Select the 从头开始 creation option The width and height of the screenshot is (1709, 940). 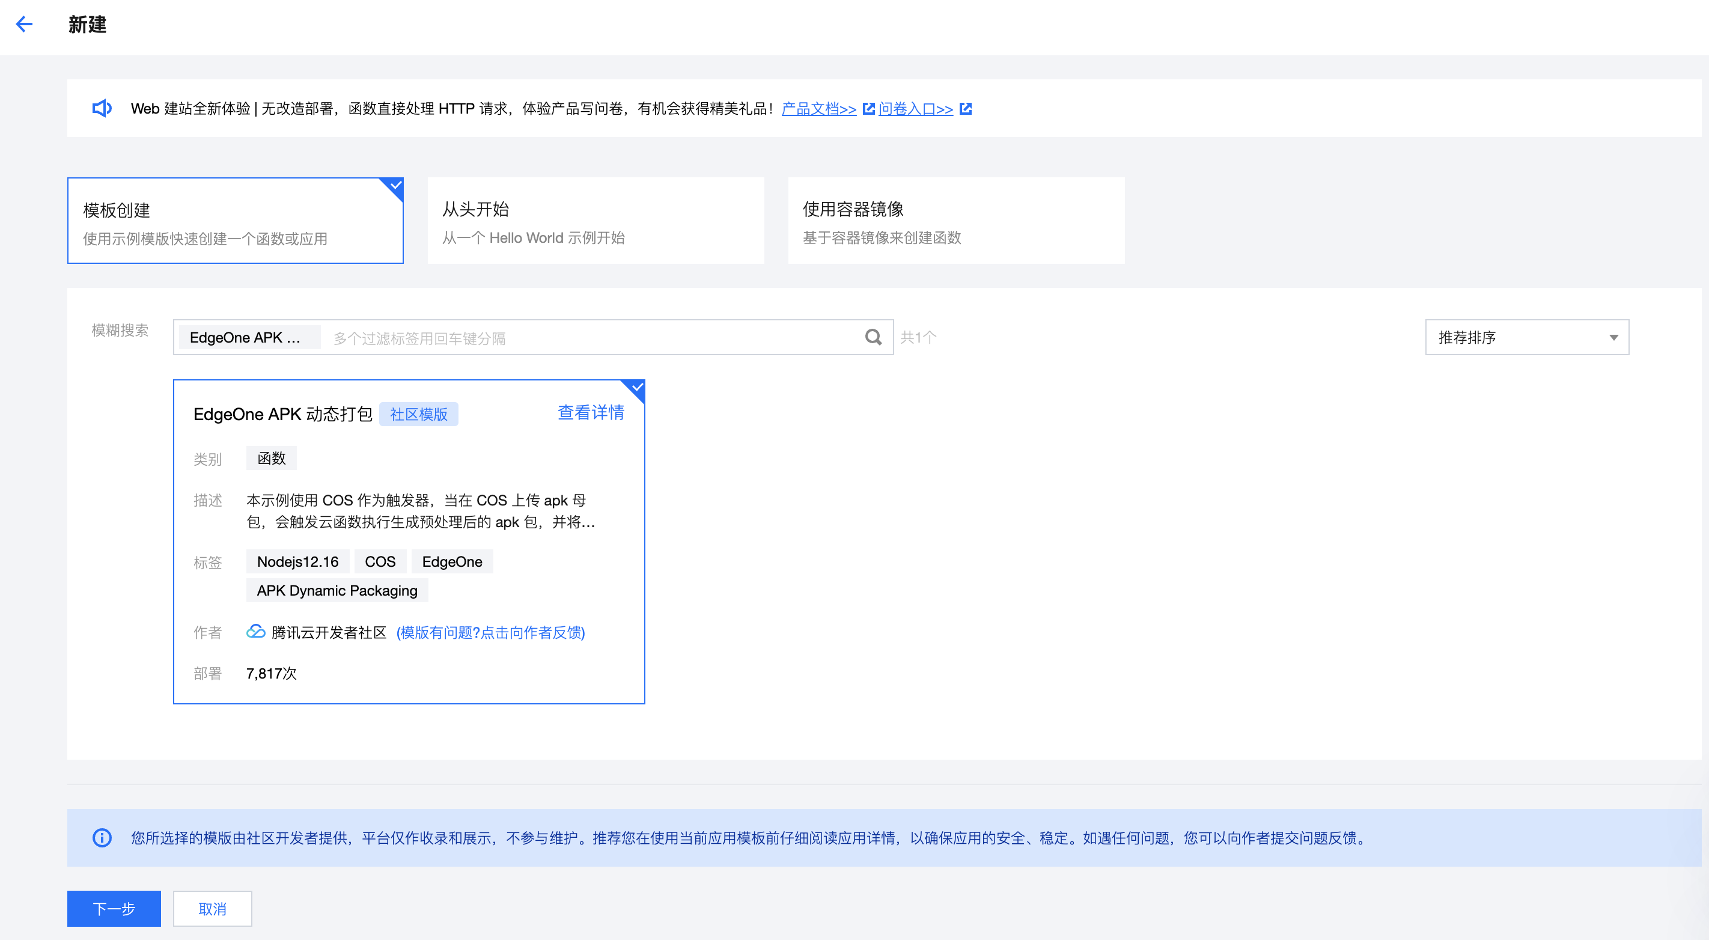click(x=595, y=221)
